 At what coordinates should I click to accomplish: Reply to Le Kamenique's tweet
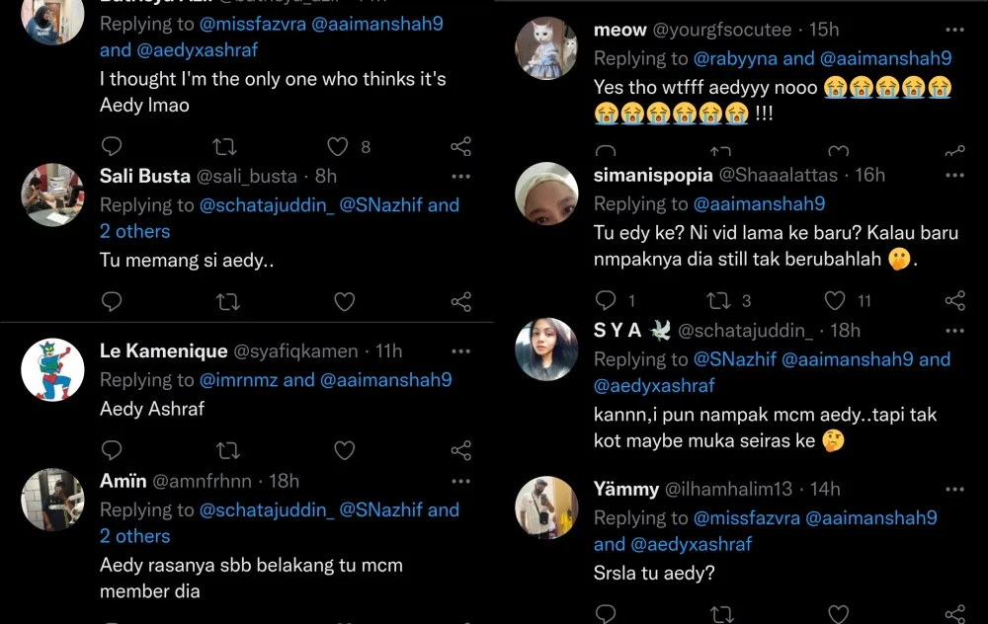pyautogui.click(x=112, y=450)
